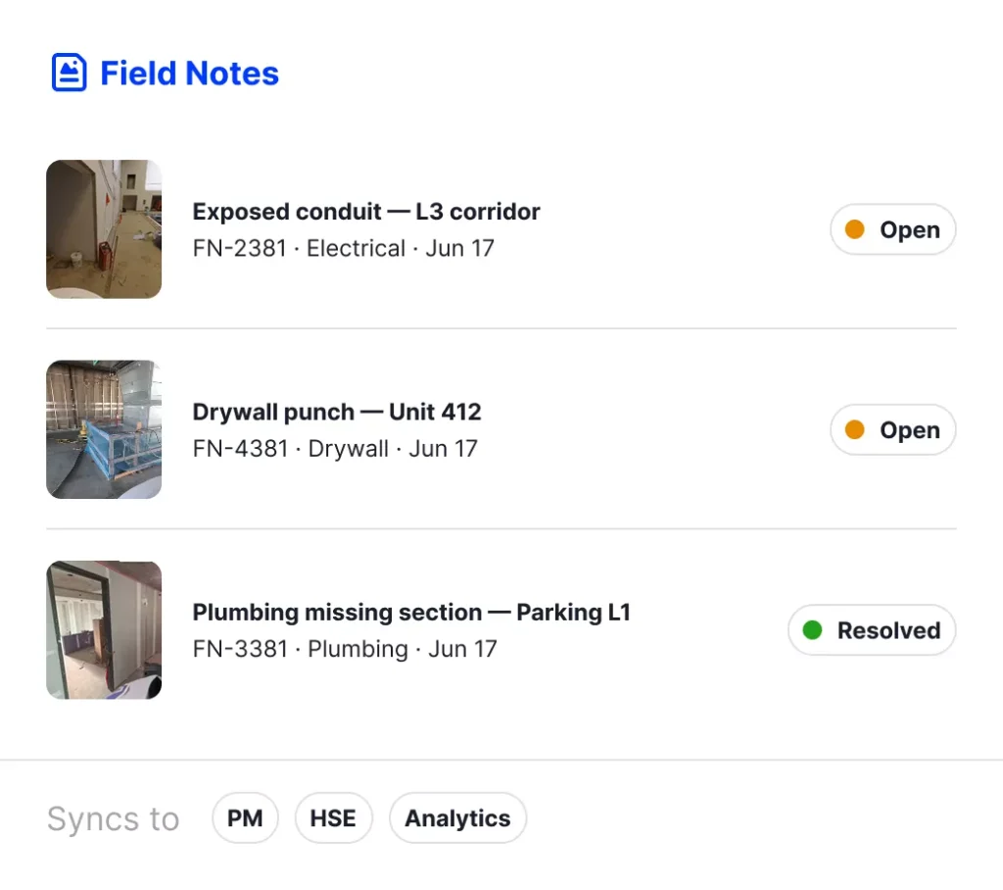Click the Field Notes logo icon
This screenshot has height=890, width=1003.
70,73
